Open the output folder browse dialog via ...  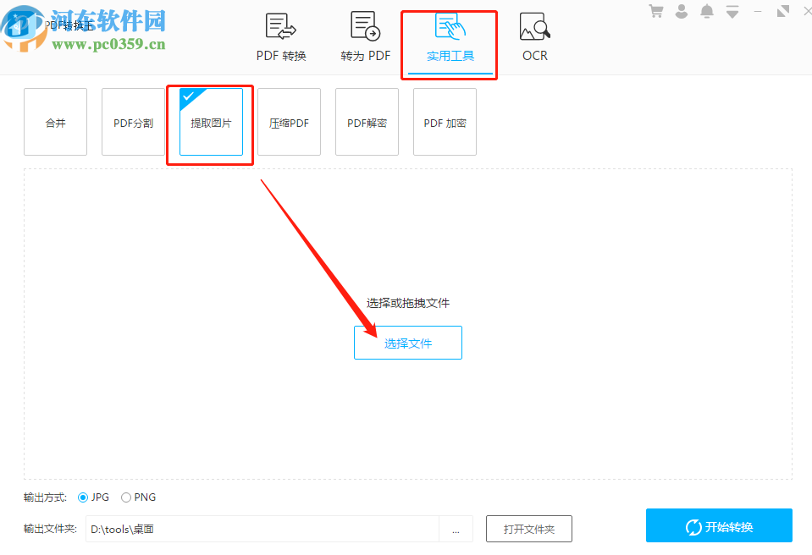click(456, 528)
